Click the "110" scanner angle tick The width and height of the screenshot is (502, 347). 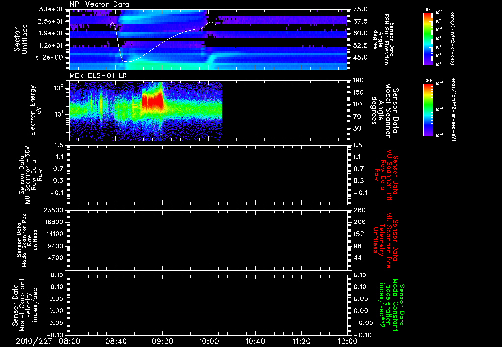click(x=358, y=104)
